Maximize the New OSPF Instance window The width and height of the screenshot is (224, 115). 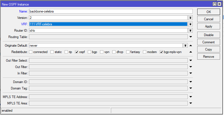tap(215, 4)
